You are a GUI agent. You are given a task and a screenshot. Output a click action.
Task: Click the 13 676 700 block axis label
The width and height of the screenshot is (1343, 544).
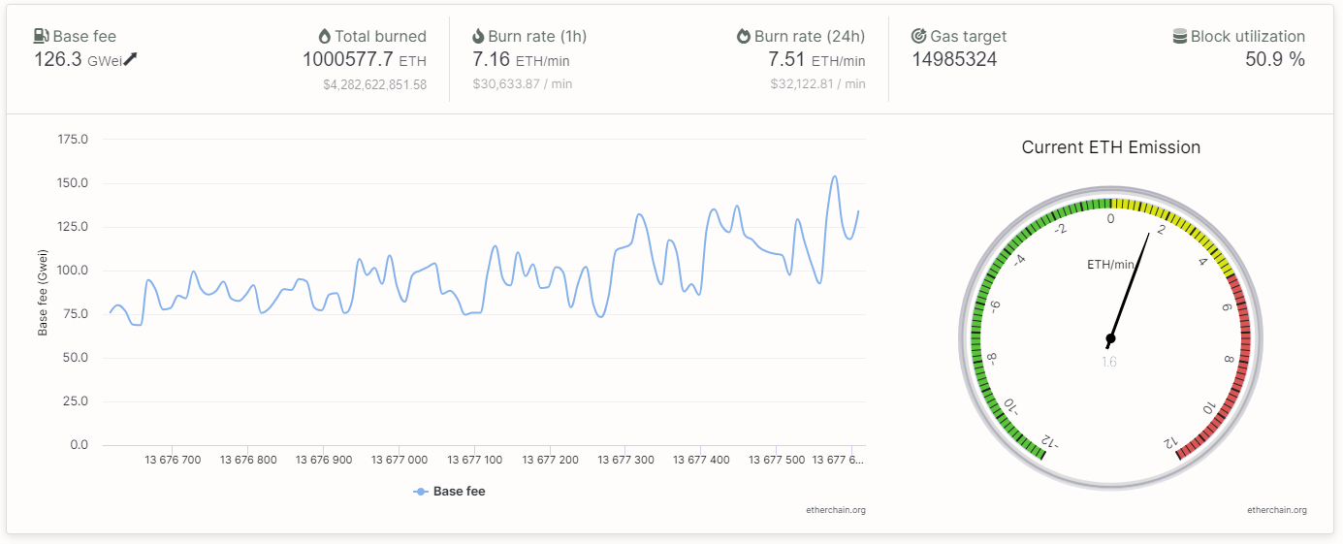(x=173, y=460)
